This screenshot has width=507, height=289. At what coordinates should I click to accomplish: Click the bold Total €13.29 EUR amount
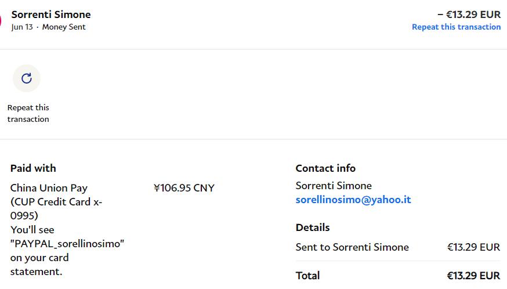[473, 276]
